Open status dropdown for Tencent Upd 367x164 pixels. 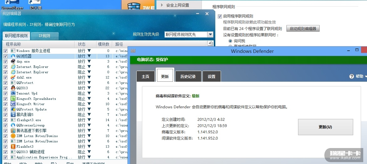[x=89, y=93]
